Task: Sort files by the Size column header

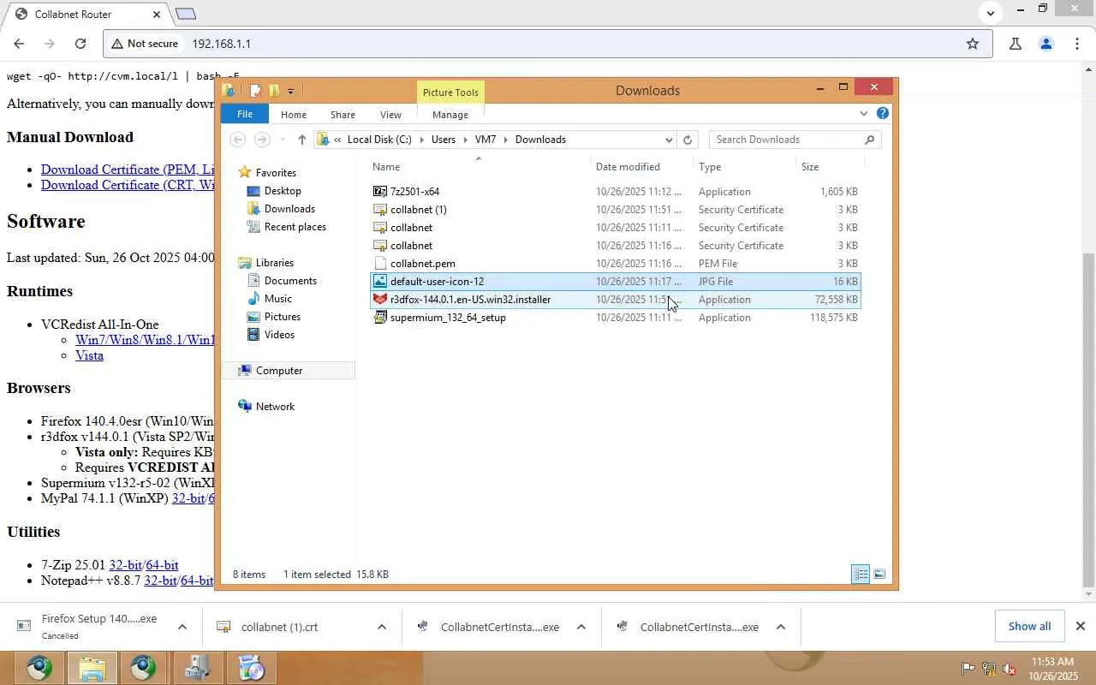Action: 829,167
